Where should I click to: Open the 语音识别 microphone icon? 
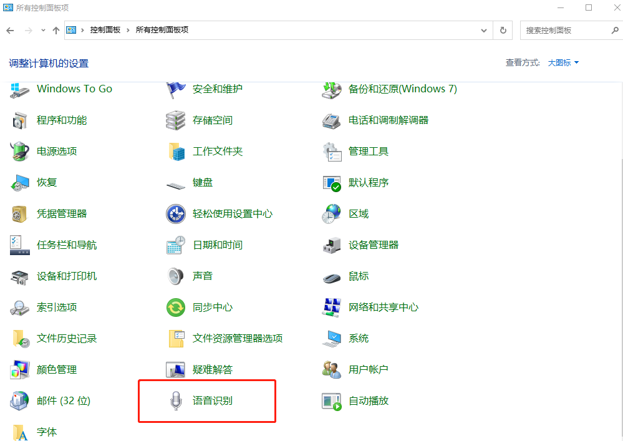click(176, 400)
